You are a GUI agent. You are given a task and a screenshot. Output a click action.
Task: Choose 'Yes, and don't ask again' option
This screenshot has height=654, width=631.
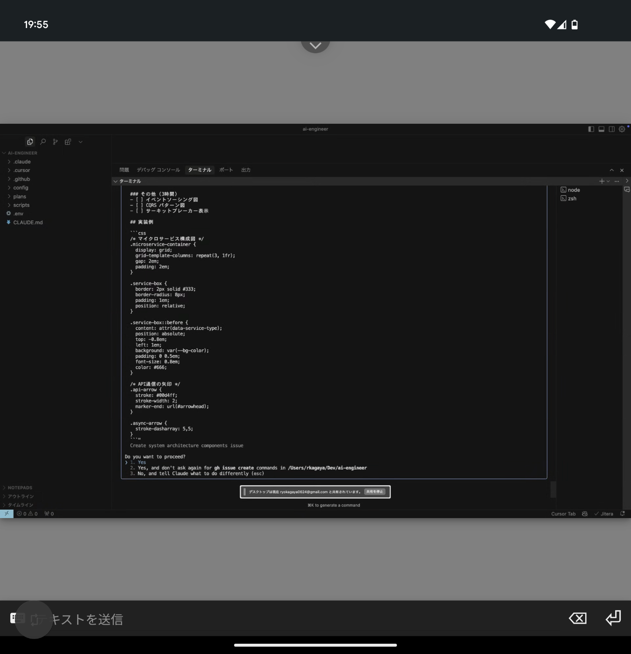249,468
